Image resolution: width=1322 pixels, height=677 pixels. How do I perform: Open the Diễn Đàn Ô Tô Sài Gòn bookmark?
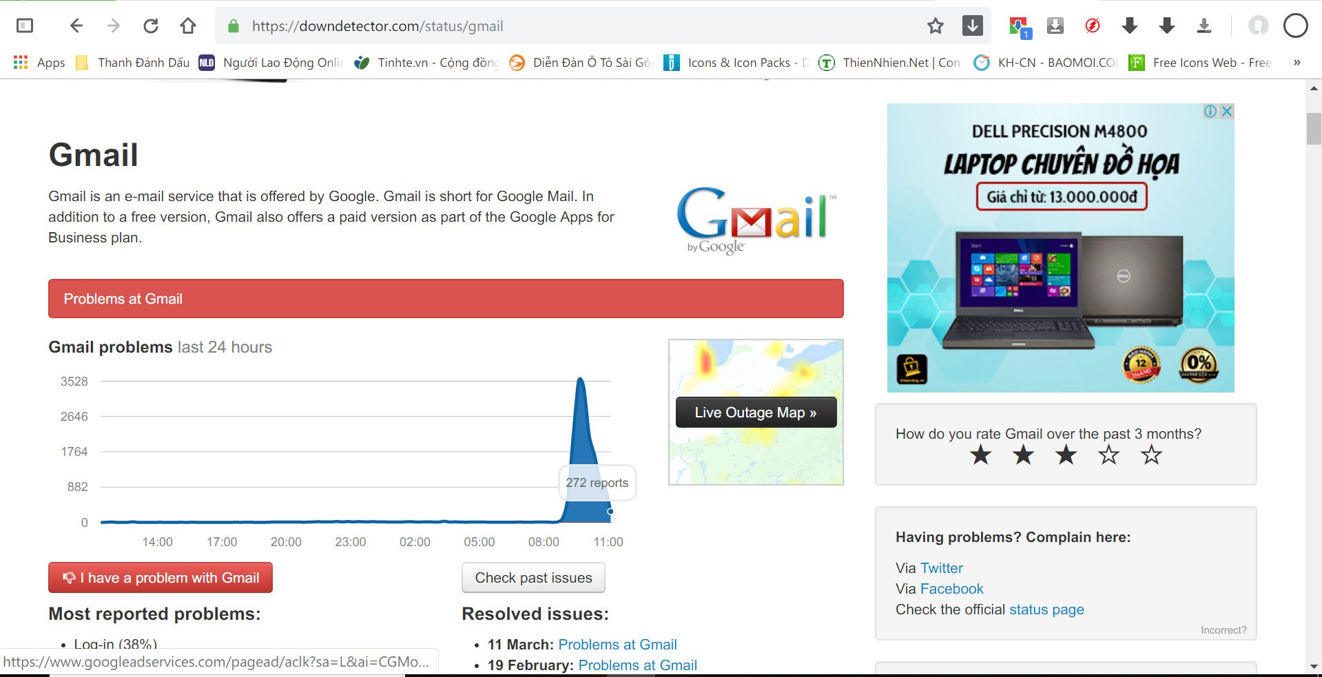point(581,63)
